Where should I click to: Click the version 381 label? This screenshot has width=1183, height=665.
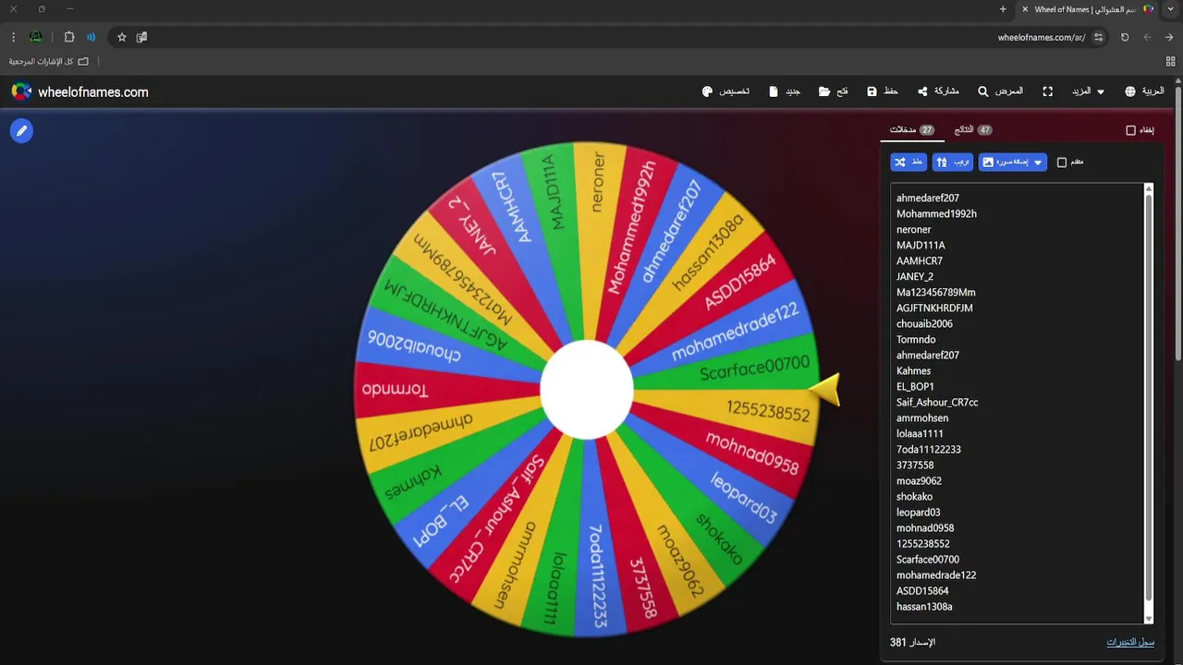click(x=912, y=642)
